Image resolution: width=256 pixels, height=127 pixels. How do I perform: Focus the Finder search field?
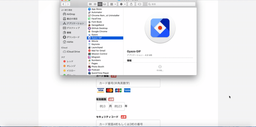point(171,4)
